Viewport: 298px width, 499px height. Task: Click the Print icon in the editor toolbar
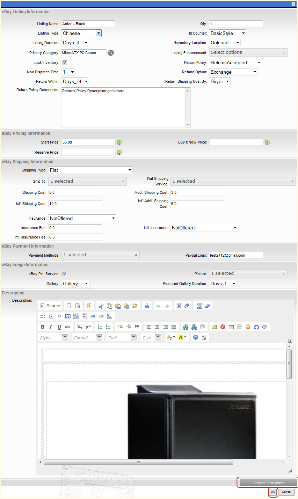click(x=147, y=306)
